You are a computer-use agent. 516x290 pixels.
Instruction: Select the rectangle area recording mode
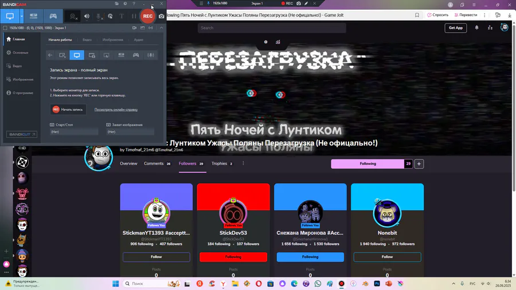(62, 55)
